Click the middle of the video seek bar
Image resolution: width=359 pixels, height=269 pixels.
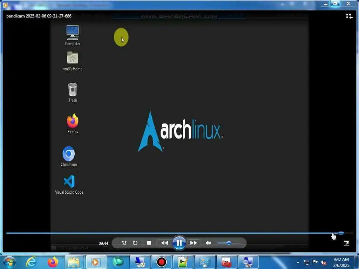coord(179,233)
